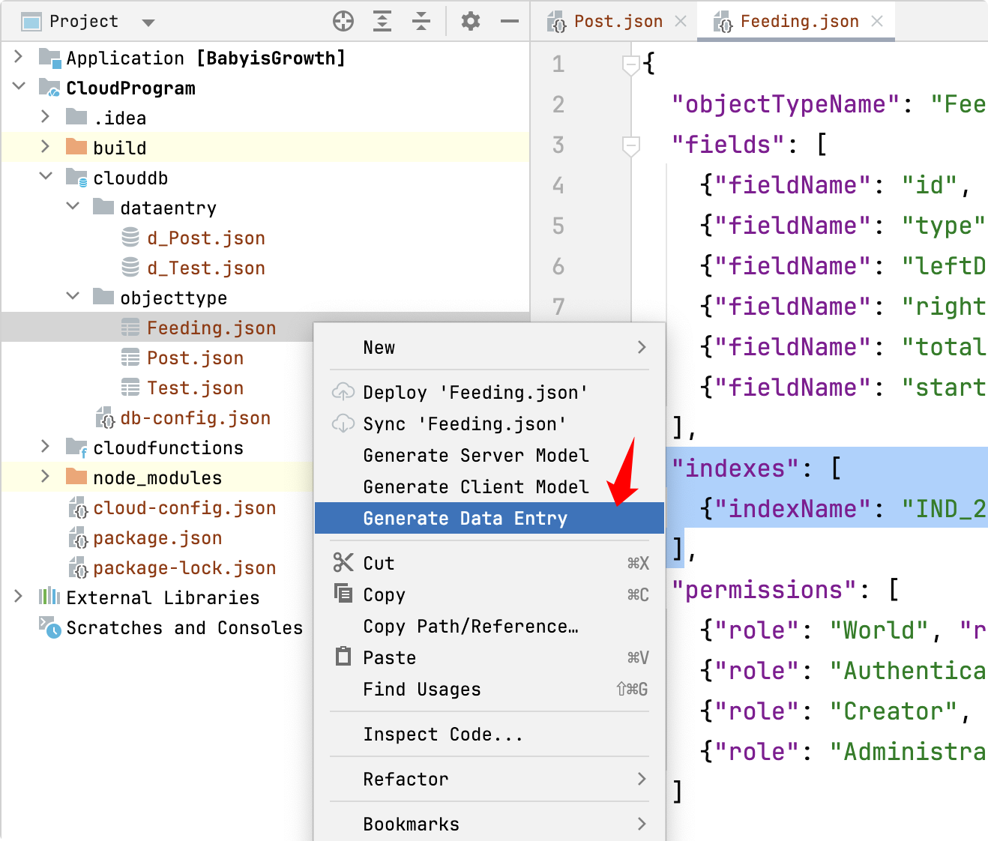Image resolution: width=988 pixels, height=841 pixels.
Task: Choose Copy from context menu
Action: (489, 595)
